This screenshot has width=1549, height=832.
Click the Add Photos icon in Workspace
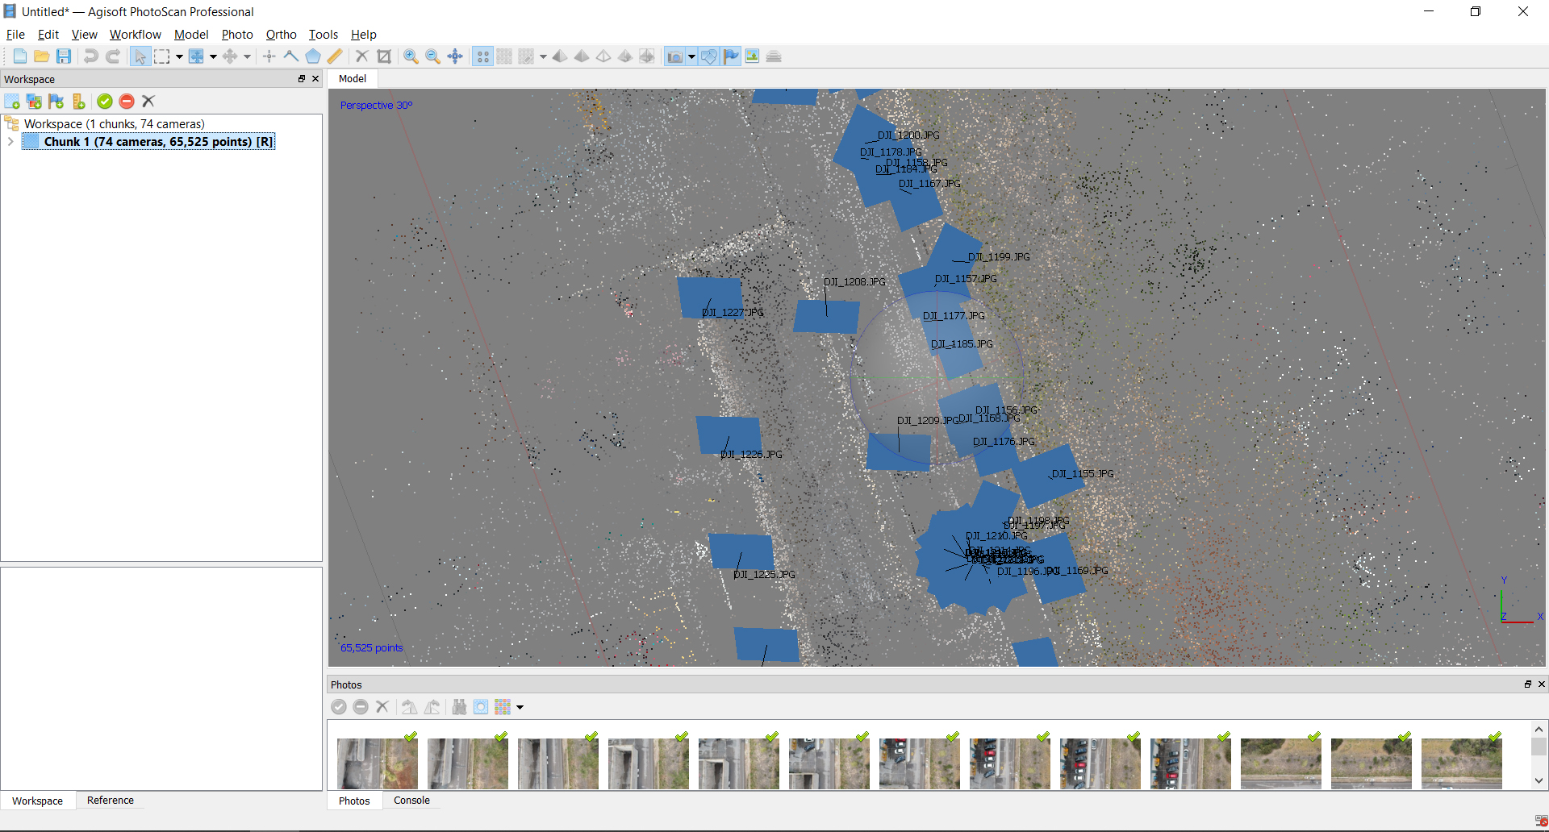34,102
